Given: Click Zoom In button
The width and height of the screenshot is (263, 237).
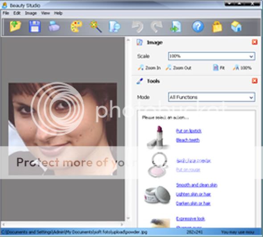Looking at the screenshot, I should click(x=149, y=68).
